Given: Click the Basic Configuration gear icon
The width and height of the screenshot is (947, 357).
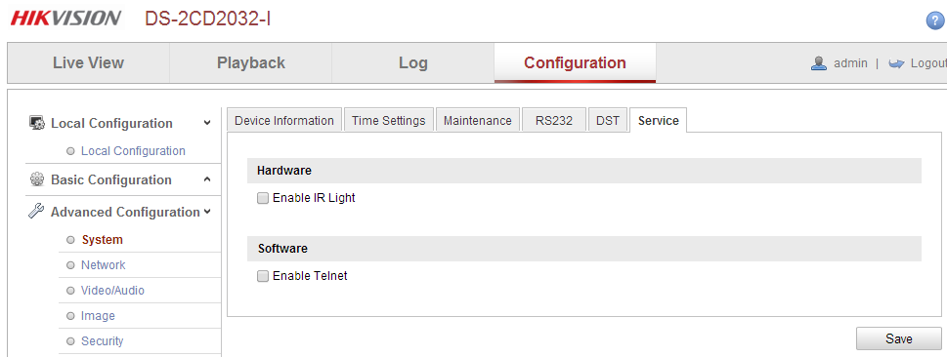Looking at the screenshot, I should [x=37, y=179].
